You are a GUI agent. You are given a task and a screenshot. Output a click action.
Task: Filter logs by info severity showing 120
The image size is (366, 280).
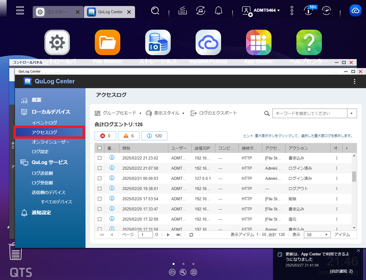(x=154, y=136)
